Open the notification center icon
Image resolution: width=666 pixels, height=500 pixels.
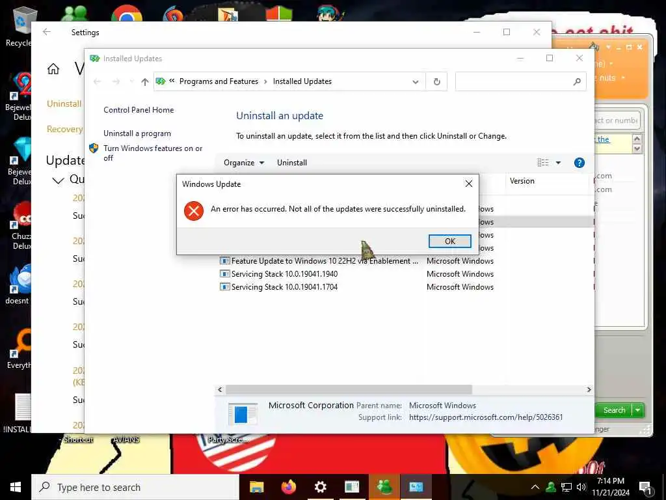(x=646, y=488)
